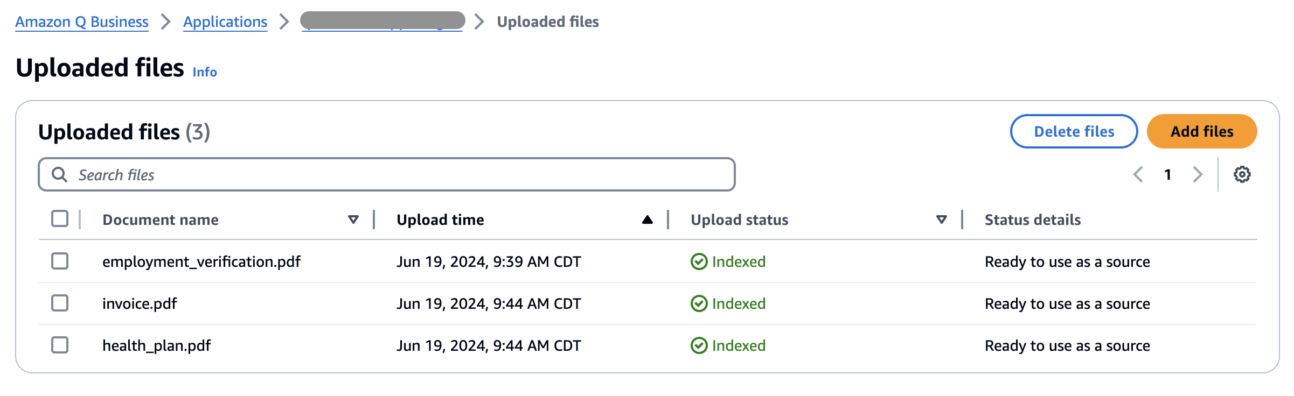Viewport: 1294px width, 396px height.
Task: Open the Info help link
Action: coord(205,72)
